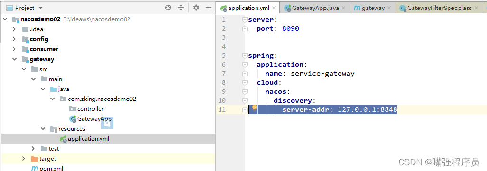Collapse the java folder arrow

coord(43,89)
